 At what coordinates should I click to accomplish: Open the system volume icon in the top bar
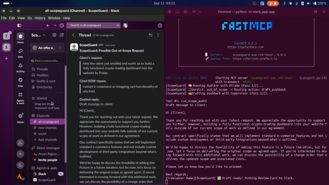click(x=309, y=3)
